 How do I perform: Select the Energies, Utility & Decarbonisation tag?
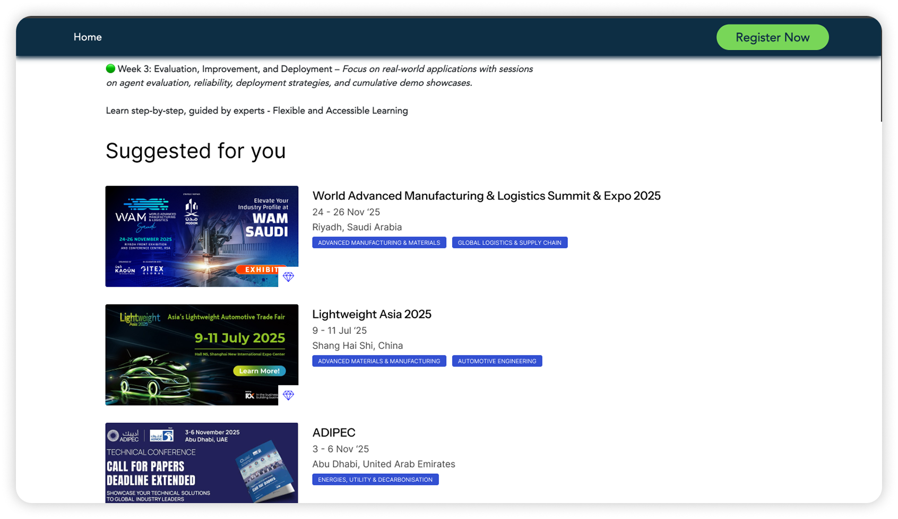(375, 479)
